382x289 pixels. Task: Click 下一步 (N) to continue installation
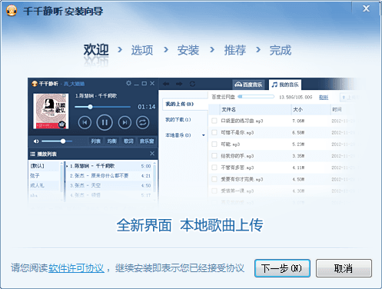point(282,268)
